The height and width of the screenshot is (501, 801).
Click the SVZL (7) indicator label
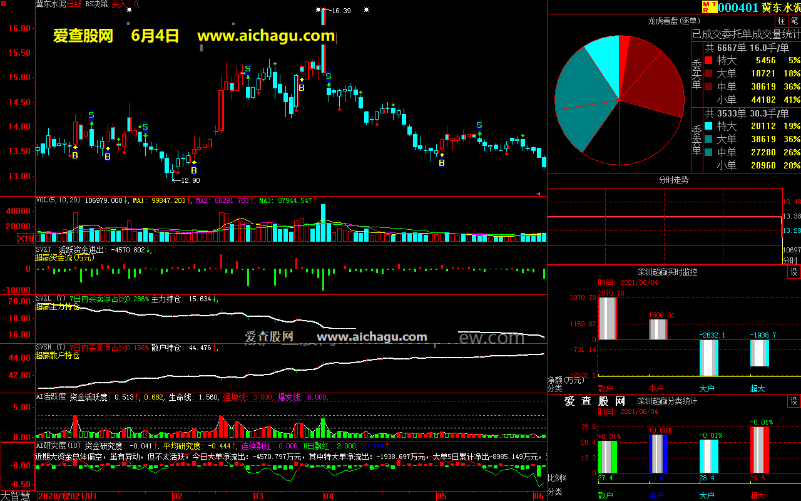click(x=51, y=299)
